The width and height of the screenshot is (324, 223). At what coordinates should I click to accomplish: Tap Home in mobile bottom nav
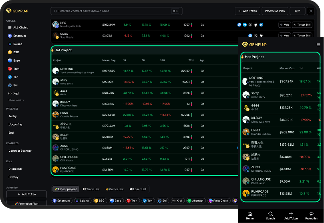pyautogui.click(x=250, y=216)
